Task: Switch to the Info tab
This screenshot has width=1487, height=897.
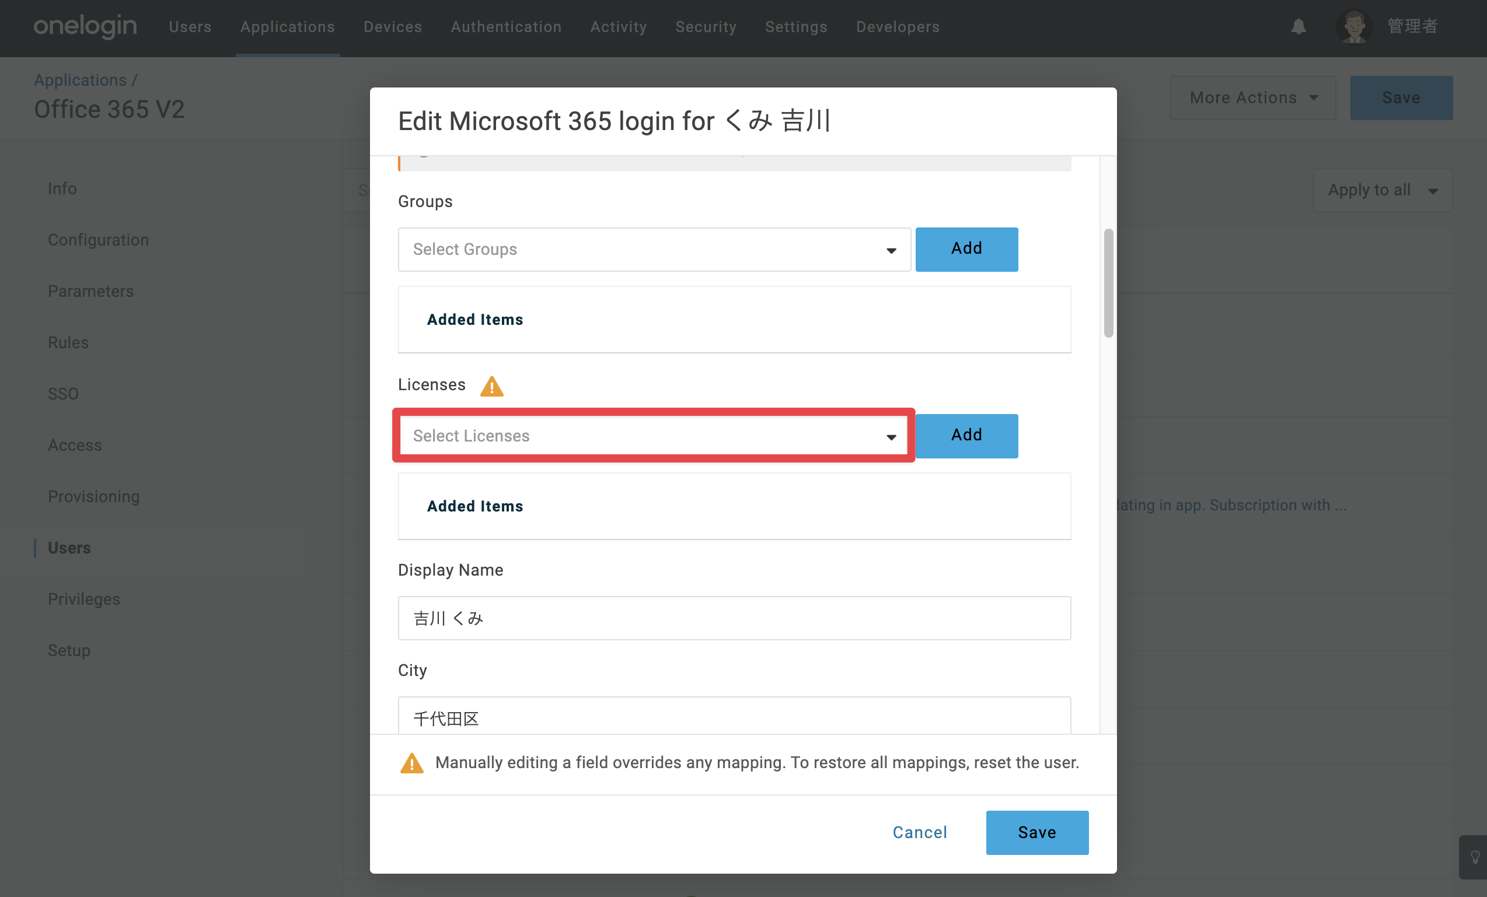Action: click(62, 189)
